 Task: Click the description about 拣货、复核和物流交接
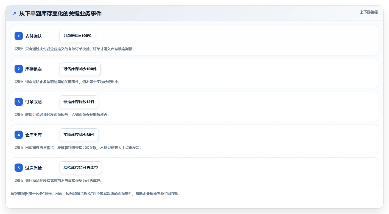point(78,148)
